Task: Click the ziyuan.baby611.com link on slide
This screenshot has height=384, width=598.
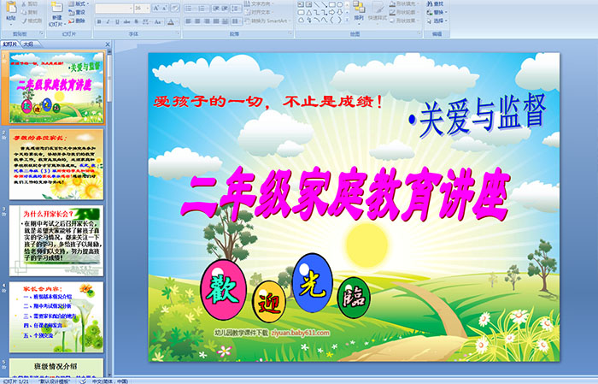Action: 300,333
